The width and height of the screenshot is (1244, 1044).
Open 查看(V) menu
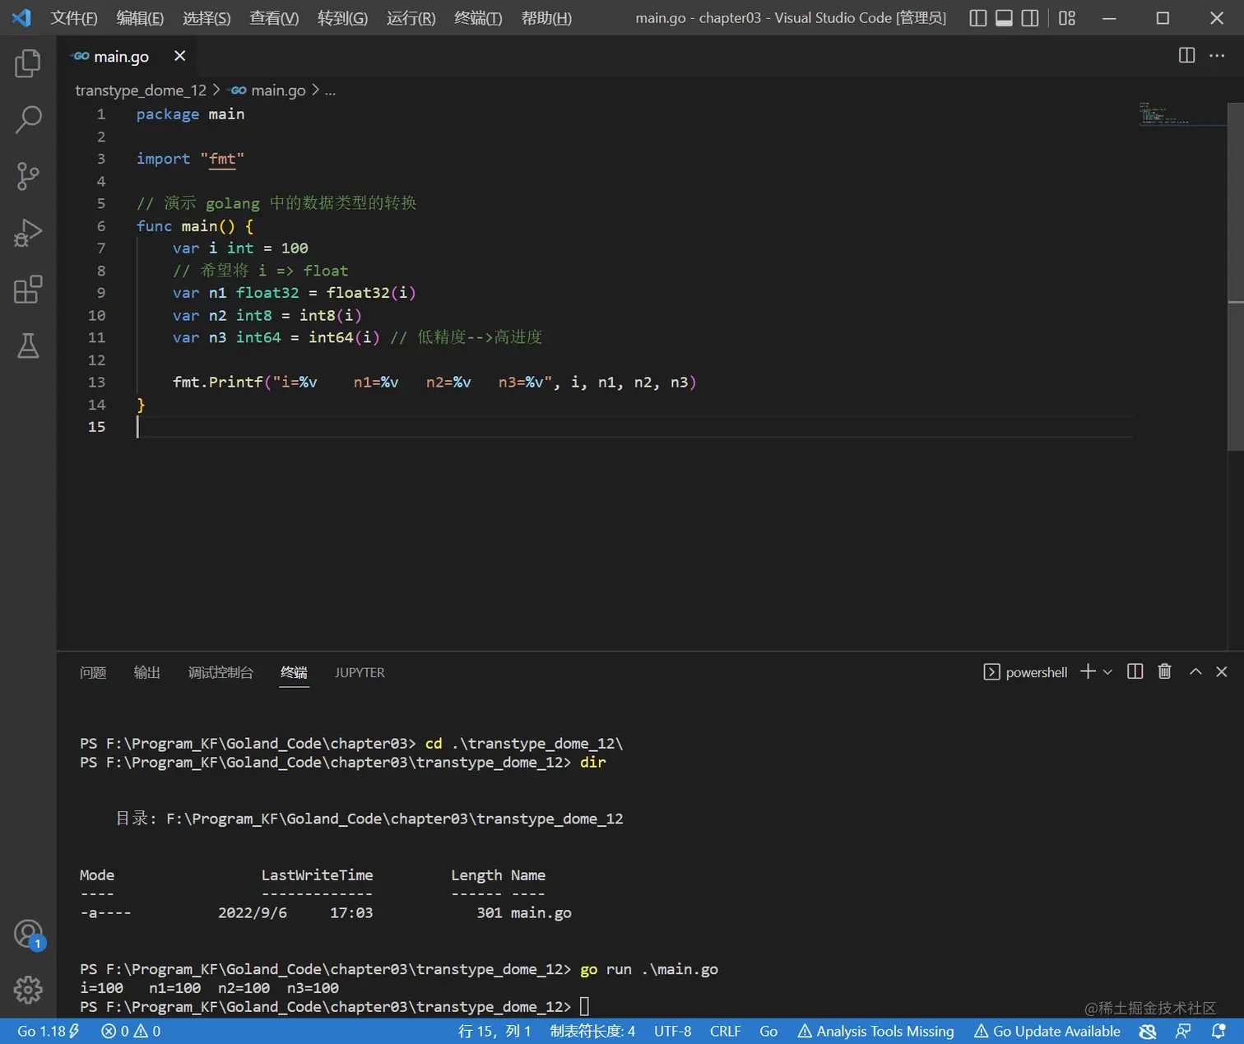click(274, 18)
